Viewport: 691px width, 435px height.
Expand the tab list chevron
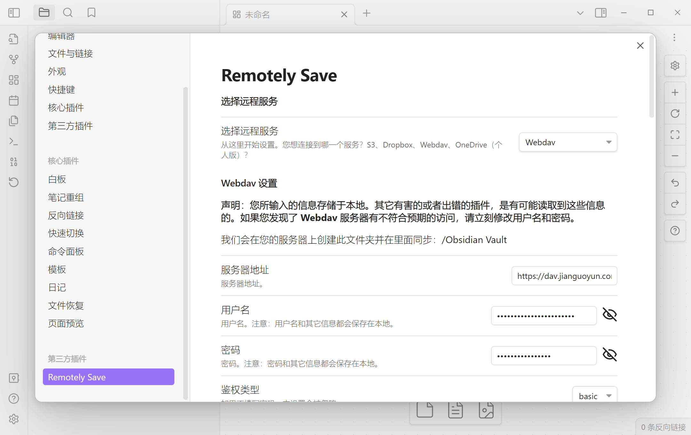(x=580, y=13)
